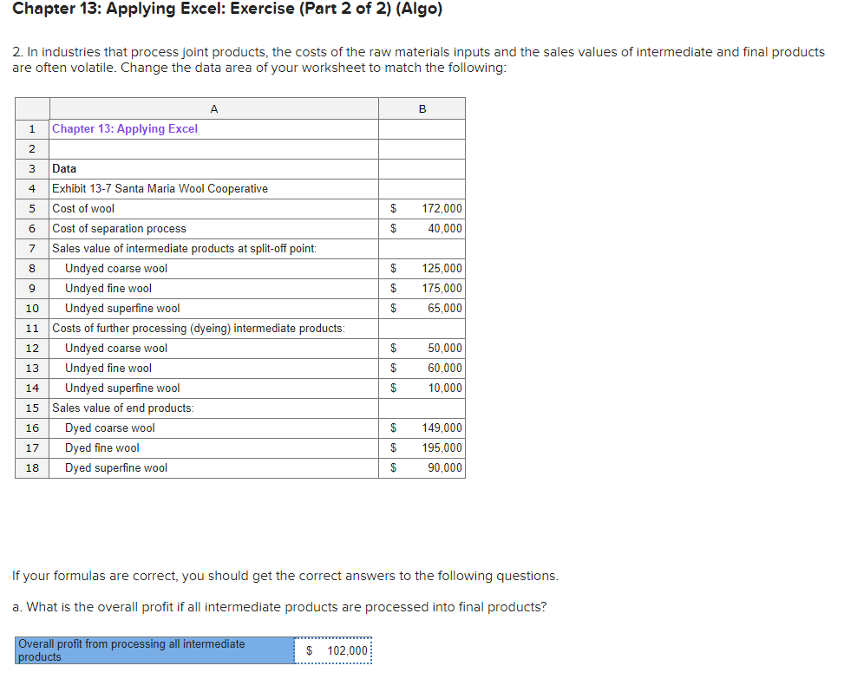Image resolution: width=844 pixels, height=692 pixels.
Task: Select the column B header
Action: pos(422,108)
